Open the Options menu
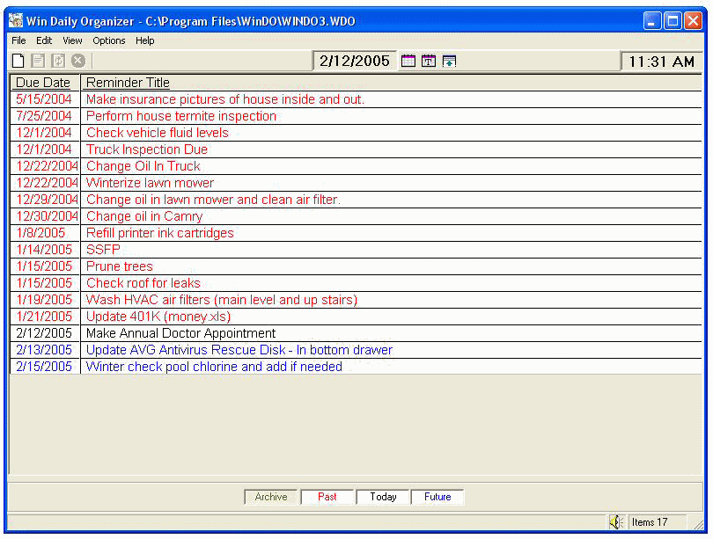The height and width of the screenshot is (539, 713). click(x=108, y=40)
